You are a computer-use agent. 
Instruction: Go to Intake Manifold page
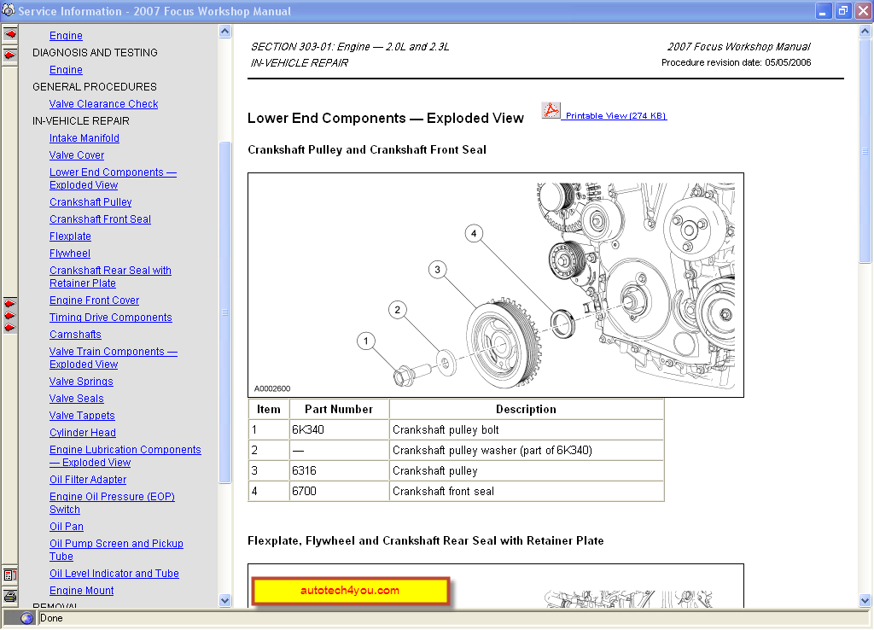tap(84, 138)
